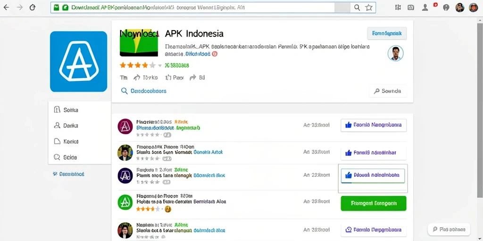Click the "Tm" text under the rating
Image resolution: width=483 pixels, height=241 pixels.
pyautogui.click(x=123, y=78)
